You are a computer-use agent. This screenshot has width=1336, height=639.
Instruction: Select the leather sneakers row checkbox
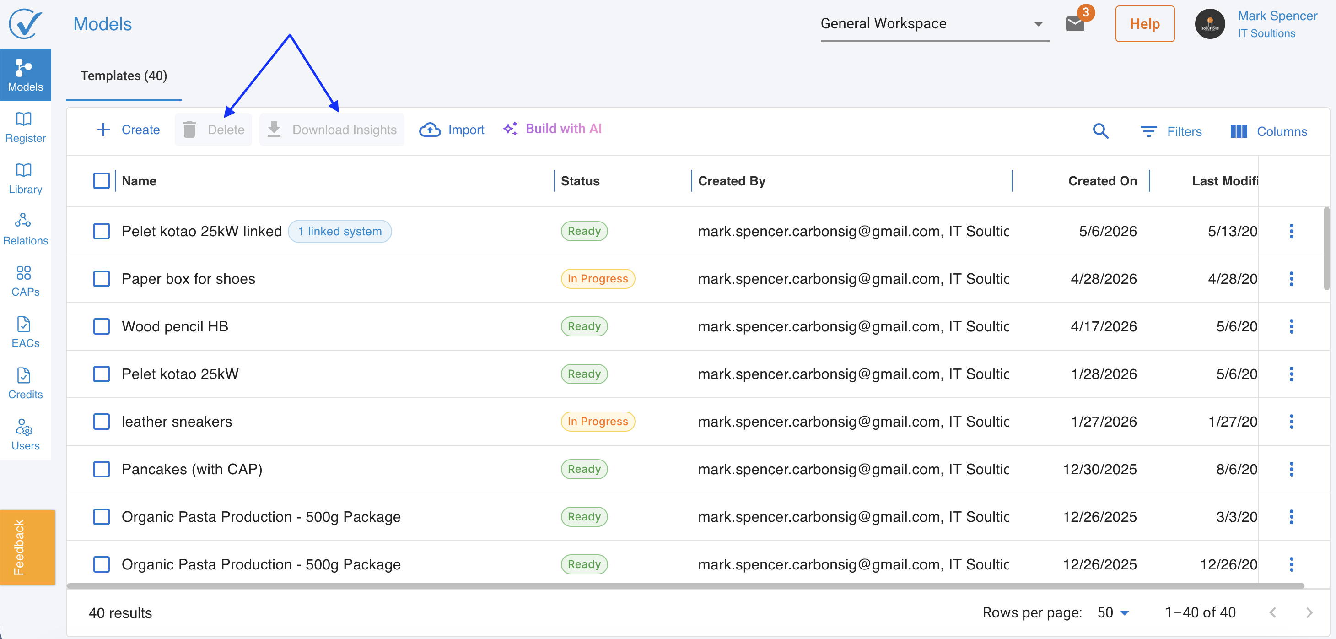(101, 422)
